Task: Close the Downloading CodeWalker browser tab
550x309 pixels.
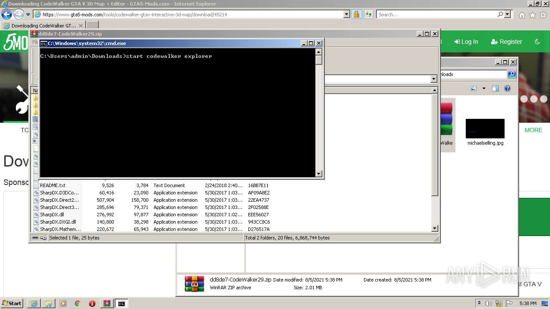Action: point(80,26)
